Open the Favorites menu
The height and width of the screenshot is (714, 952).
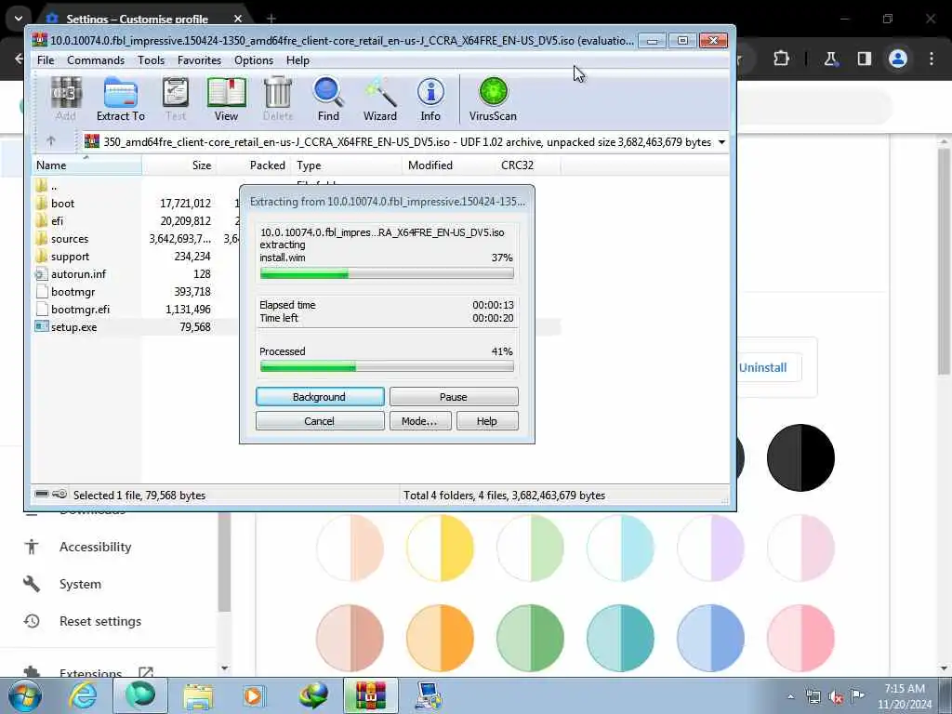pyautogui.click(x=199, y=60)
